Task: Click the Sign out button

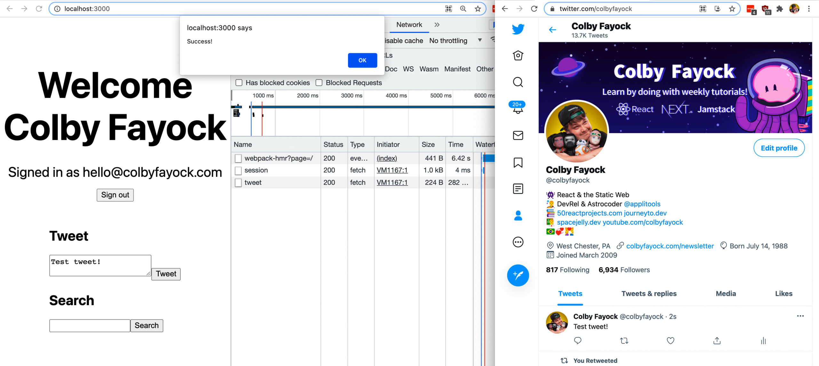Action: [115, 195]
